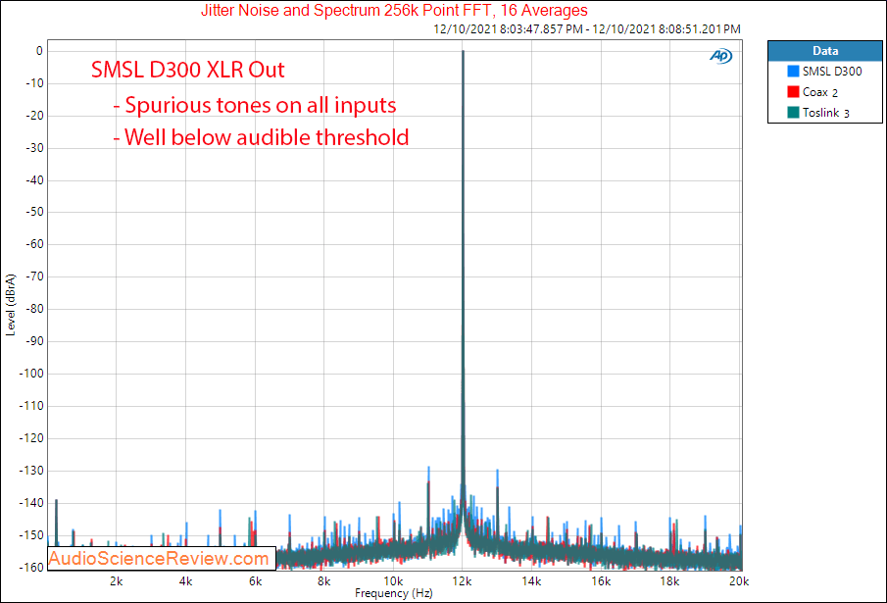This screenshot has width=887, height=603.
Task: Click the teal Toslink 3 legend swatch
Action: [793, 112]
